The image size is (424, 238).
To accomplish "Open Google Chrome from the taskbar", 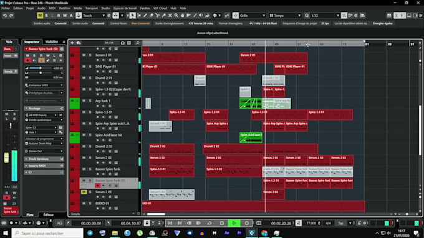I will click(x=264, y=233).
